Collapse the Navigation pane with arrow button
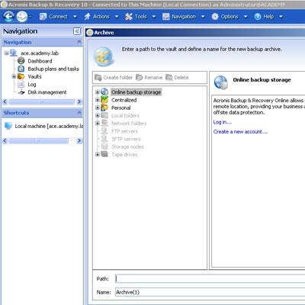The width and height of the screenshot is (305, 305). [77, 31]
